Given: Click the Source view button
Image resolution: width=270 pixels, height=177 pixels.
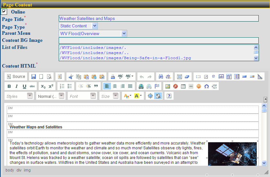Looking at the screenshot, I should (16, 77).
